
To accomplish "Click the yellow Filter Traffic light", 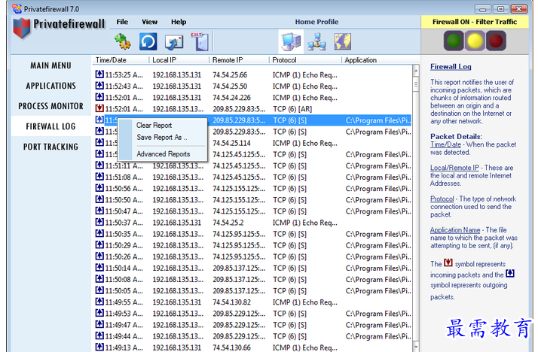I will tap(475, 41).
